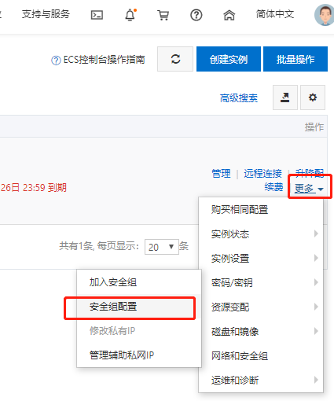Open the user avatar menu

pos(325,15)
